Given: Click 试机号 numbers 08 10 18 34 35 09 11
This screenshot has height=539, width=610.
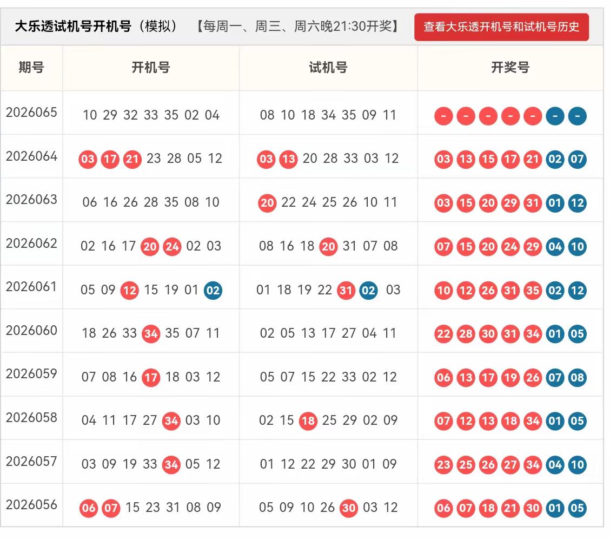Looking at the screenshot, I should click(328, 115).
